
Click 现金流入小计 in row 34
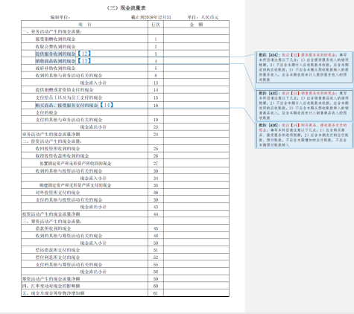point(93,178)
